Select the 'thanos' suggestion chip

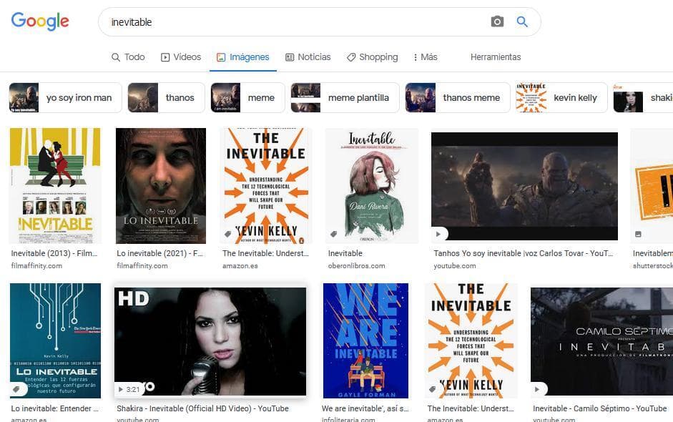166,98
